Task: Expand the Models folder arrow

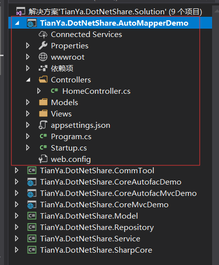Action: [28, 102]
